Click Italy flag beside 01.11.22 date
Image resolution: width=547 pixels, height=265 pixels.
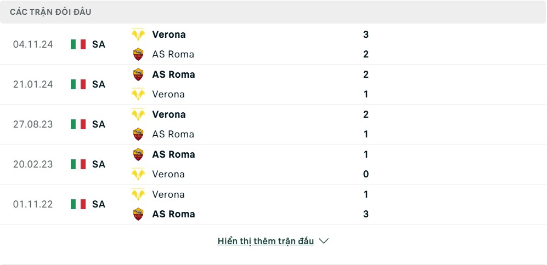click(78, 204)
